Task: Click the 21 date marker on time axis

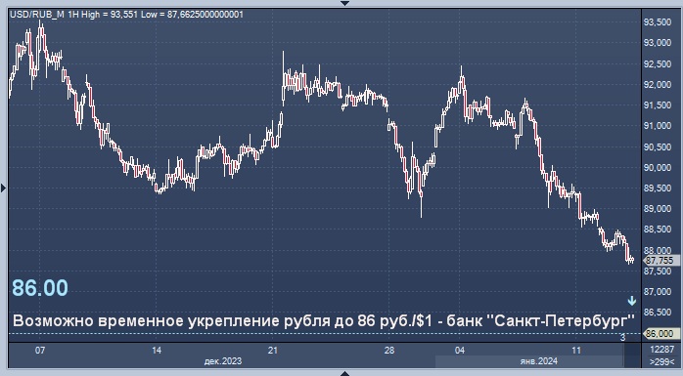Action: click(273, 350)
